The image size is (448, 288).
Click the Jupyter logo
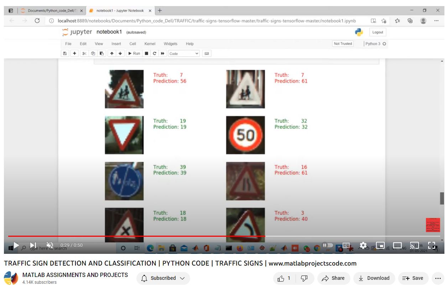(77, 32)
